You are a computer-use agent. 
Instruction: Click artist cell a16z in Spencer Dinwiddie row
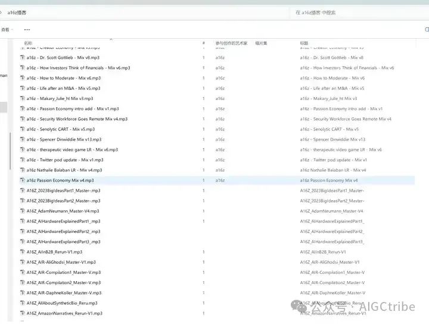pyautogui.click(x=220, y=139)
